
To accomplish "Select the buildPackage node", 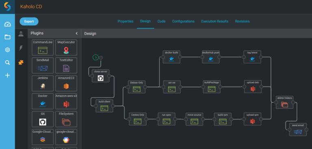I will point(212,87).
